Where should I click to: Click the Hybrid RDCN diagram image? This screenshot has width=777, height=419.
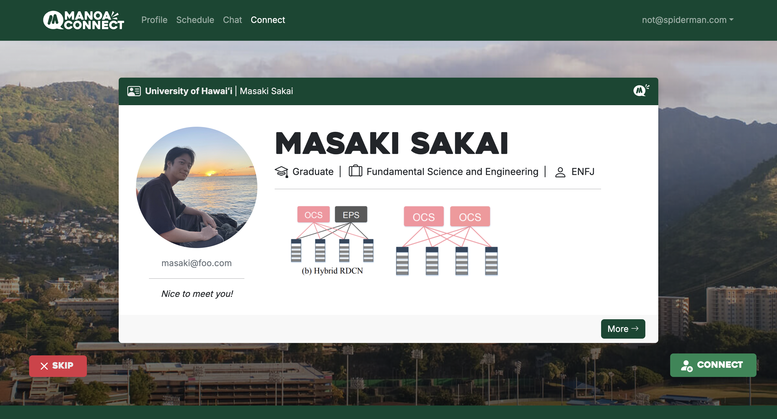tap(332, 240)
